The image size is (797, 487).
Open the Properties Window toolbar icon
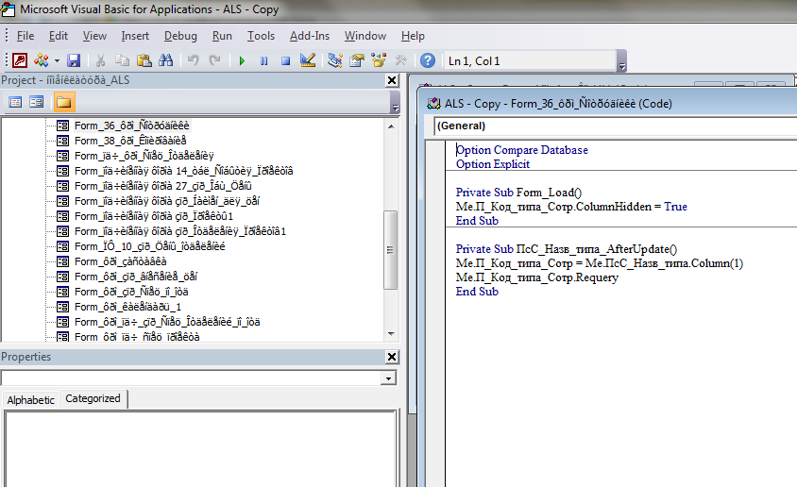(x=357, y=60)
